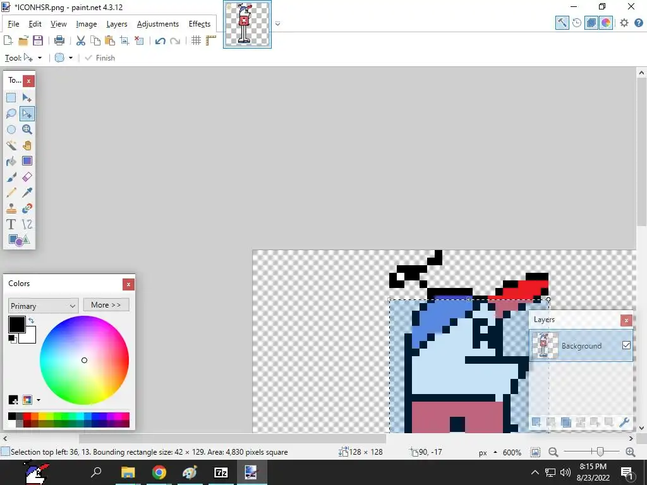
Task: Show hidden system tray icons
Action: click(x=535, y=472)
